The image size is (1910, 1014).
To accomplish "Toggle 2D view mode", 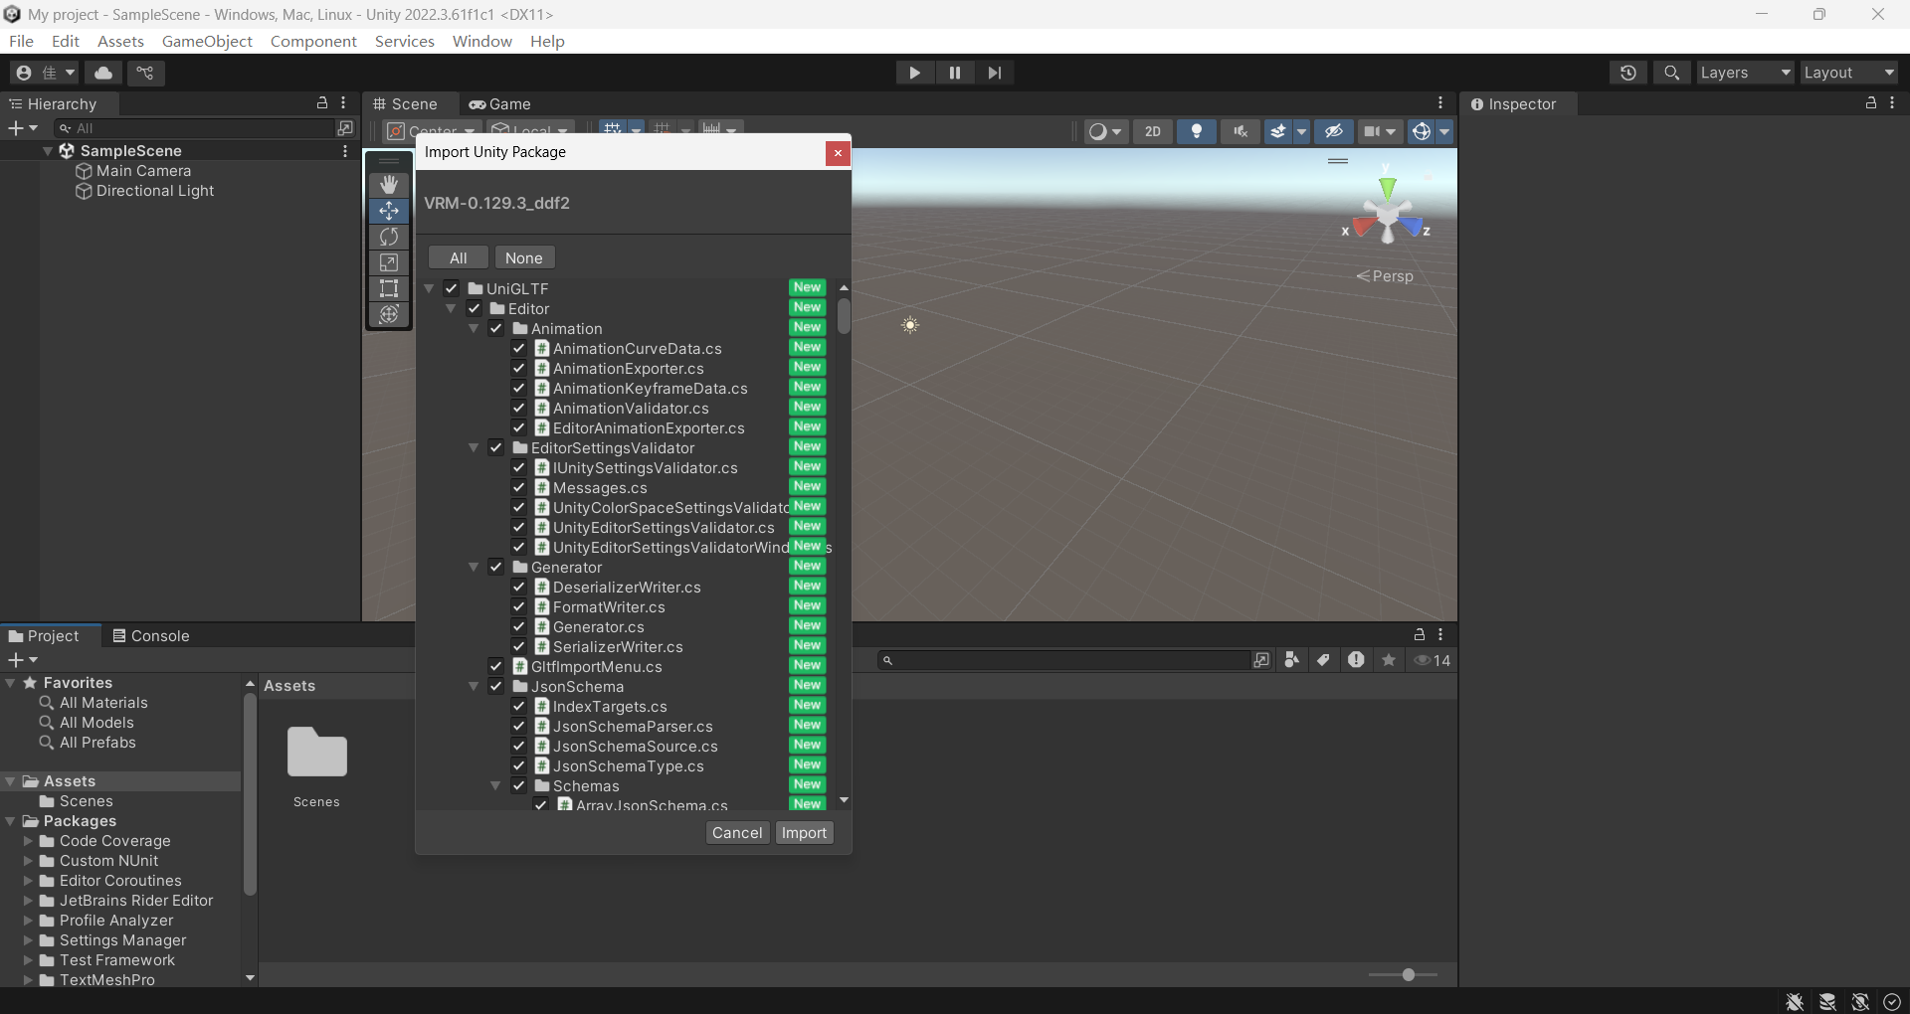I will (1153, 131).
